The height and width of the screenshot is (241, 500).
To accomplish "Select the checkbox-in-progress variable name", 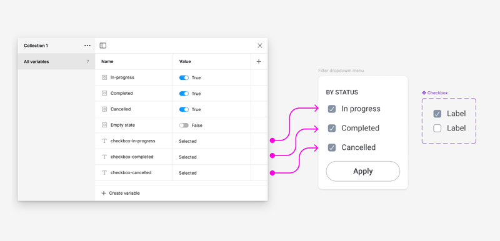I will (132, 140).
